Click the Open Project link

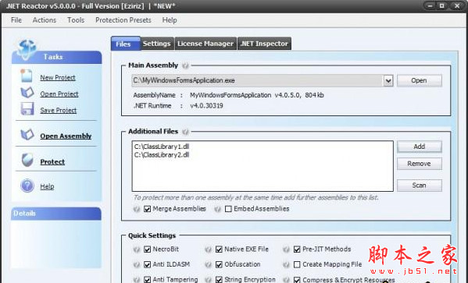pos(59,94)
